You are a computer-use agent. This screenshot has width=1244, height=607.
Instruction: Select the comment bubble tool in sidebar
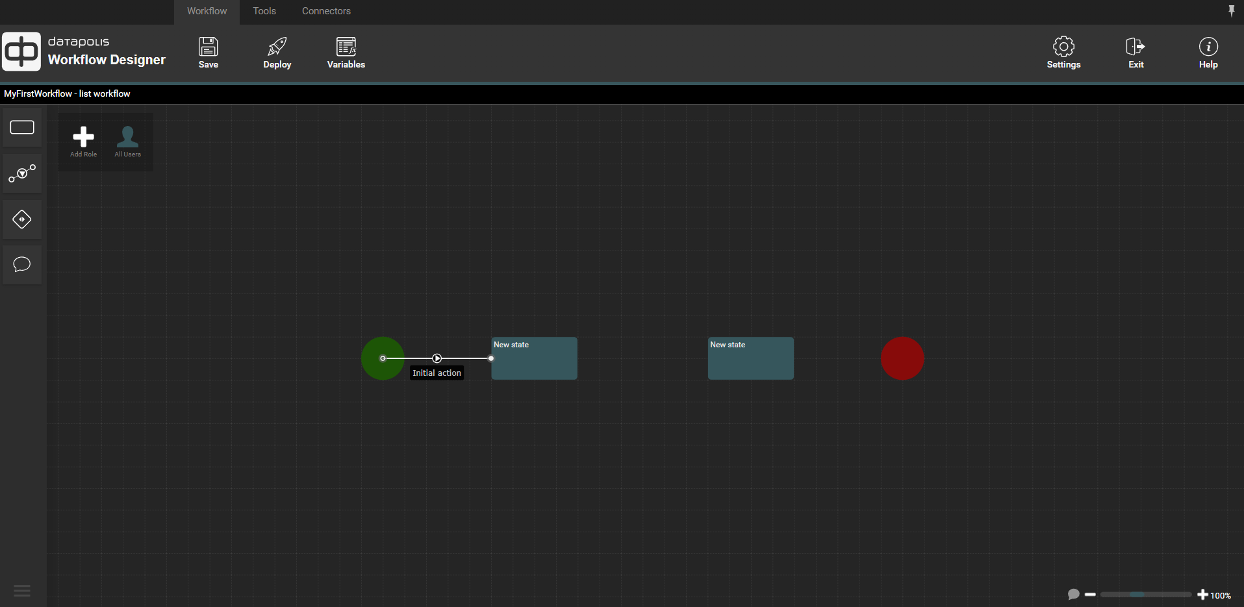[22, 265]
